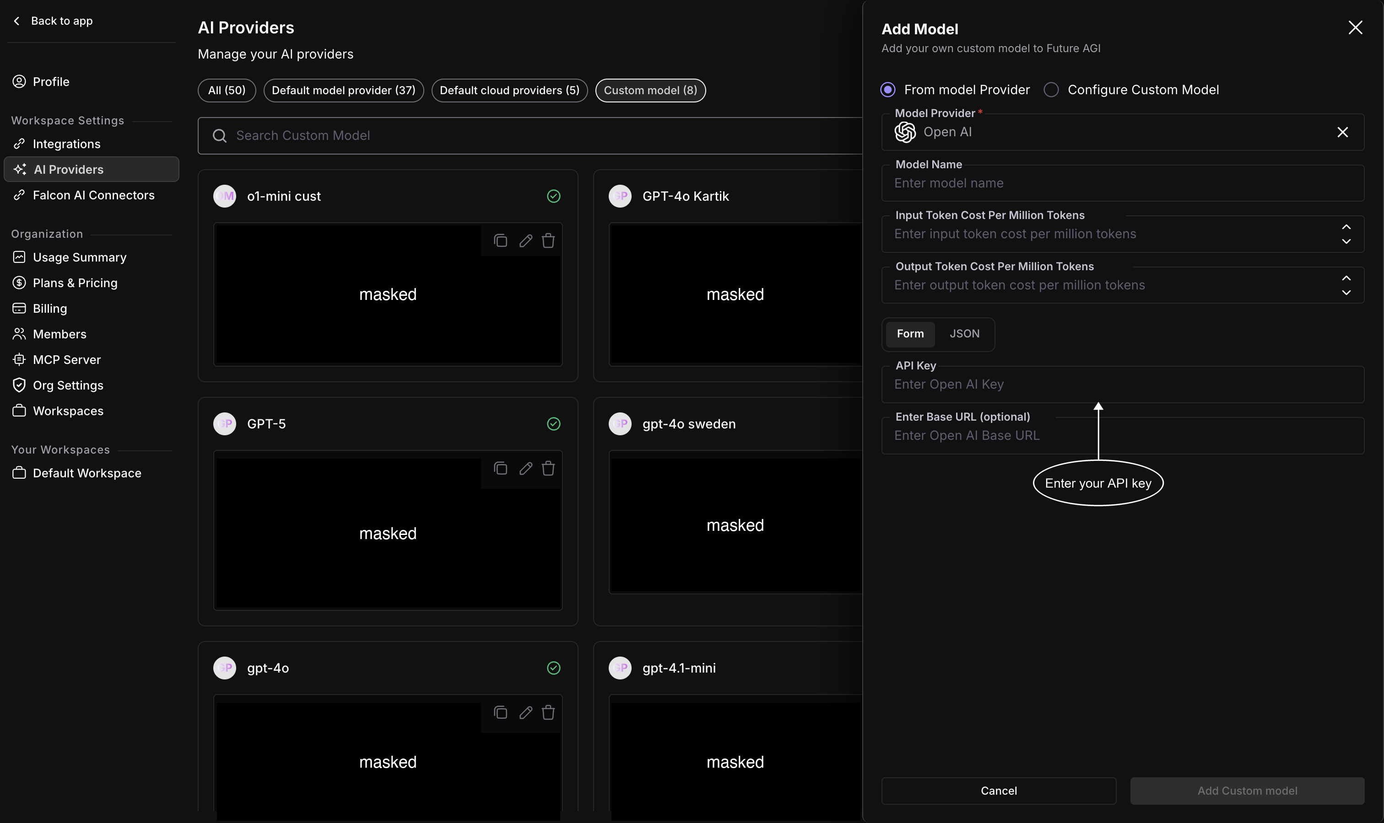1384x823 pixels.
Task: Click the gpt-4o sweden avatar icon
Action: 620,424
